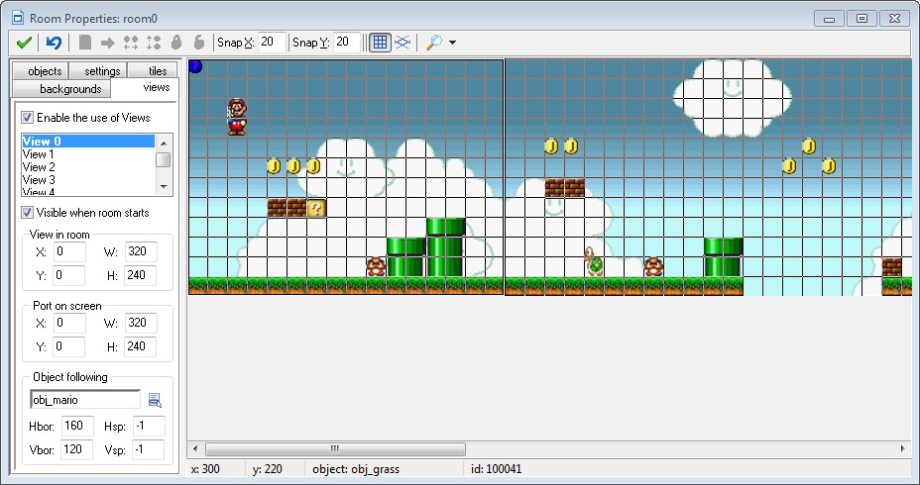The width and height of the screenshot is (920, 485).
Task: Select View 3 in the list
Action: [x=88, y=180]
